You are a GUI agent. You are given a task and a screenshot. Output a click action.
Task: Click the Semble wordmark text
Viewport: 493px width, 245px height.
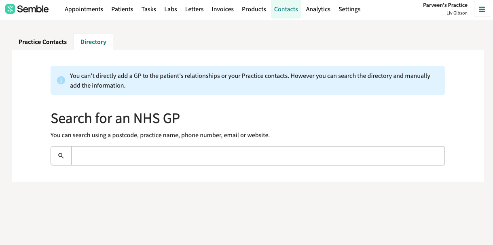(33, 9)
